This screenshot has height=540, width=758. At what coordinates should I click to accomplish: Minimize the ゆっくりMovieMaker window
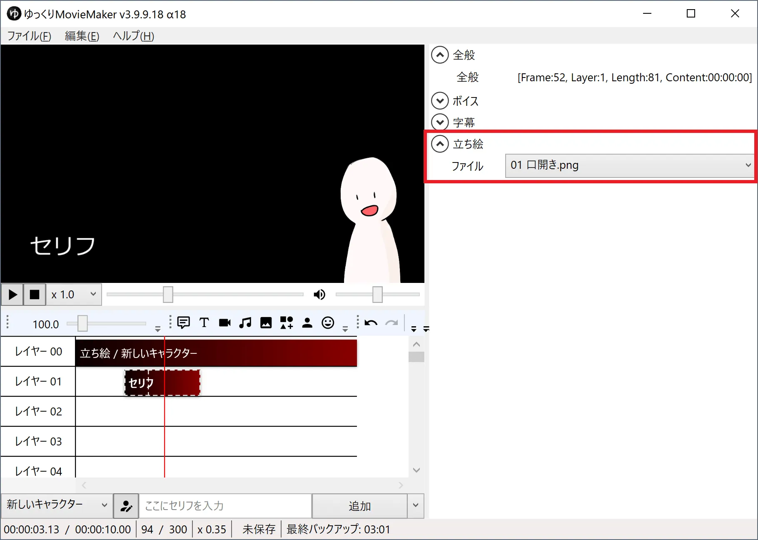647,14
